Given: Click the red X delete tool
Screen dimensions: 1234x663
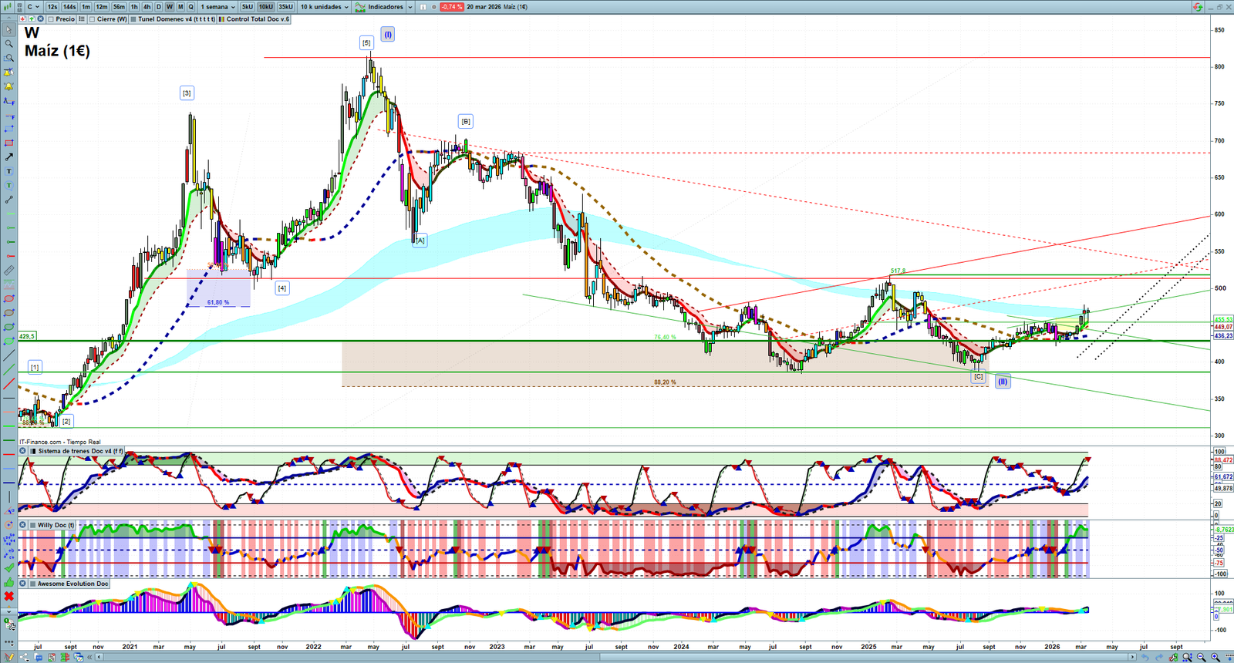Looking at the screenshot, I should pyautogui.click(x=8, y=597).
